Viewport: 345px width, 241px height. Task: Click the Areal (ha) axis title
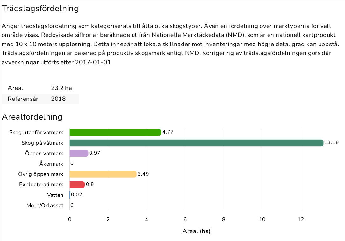(x=197, y=231)
